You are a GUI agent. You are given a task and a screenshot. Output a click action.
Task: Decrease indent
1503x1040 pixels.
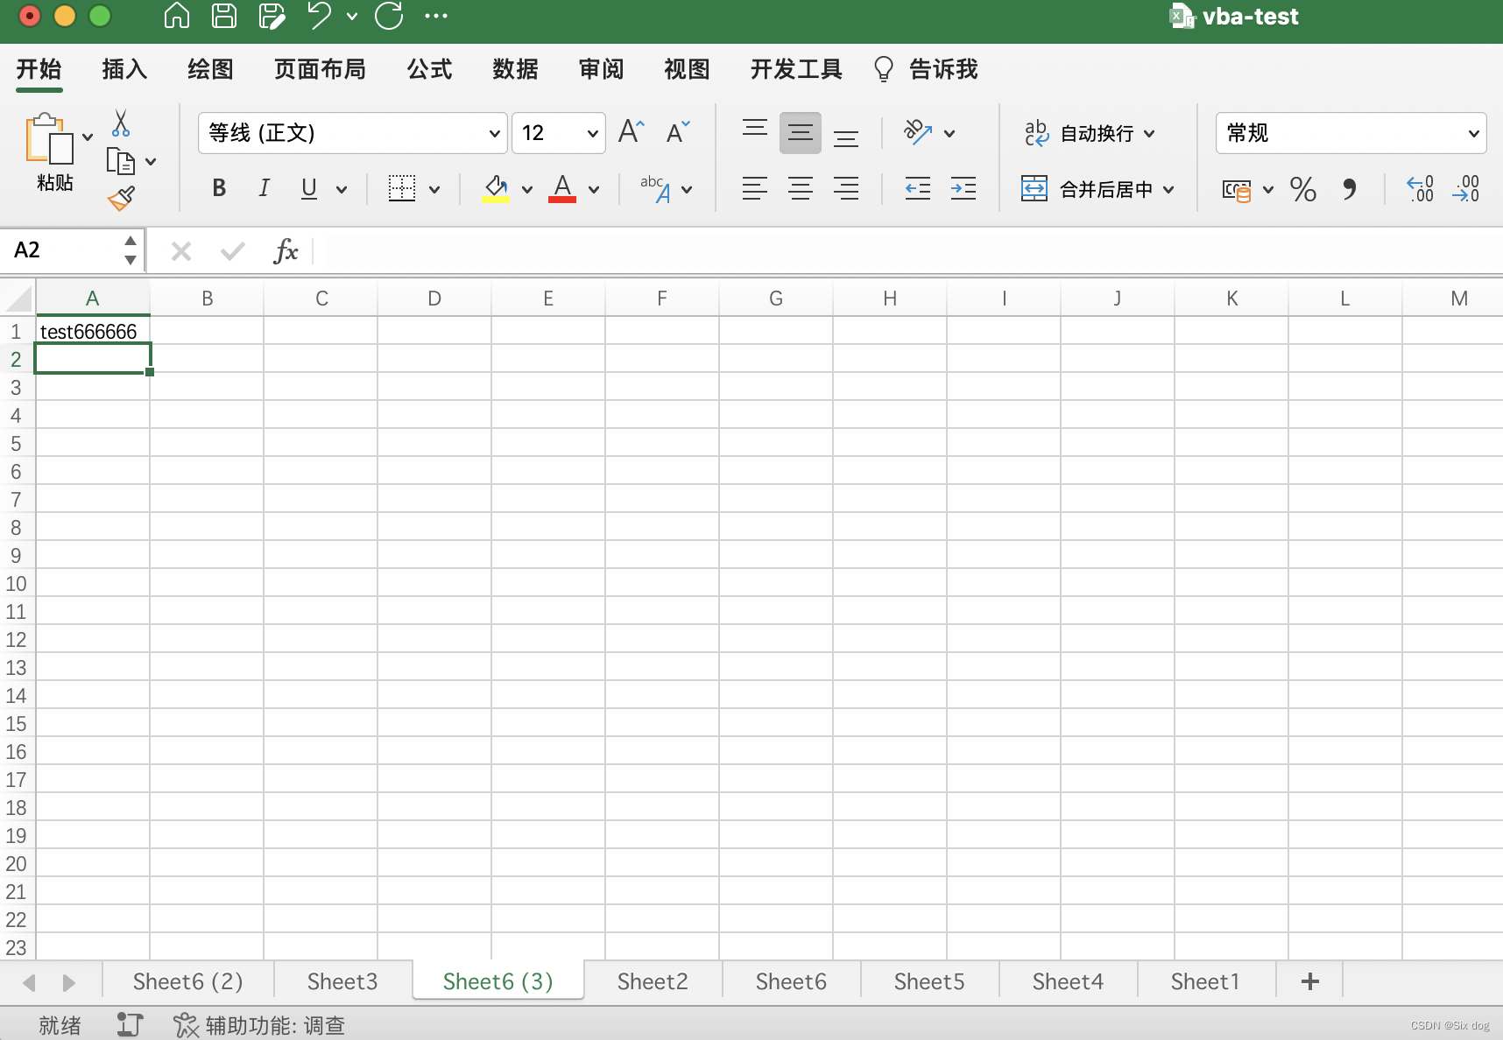click(918, 188)
